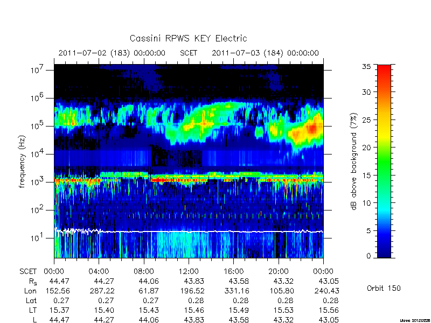431x323 pixels.
Task: Click the Lon value '331.16'
Action: 237,291
